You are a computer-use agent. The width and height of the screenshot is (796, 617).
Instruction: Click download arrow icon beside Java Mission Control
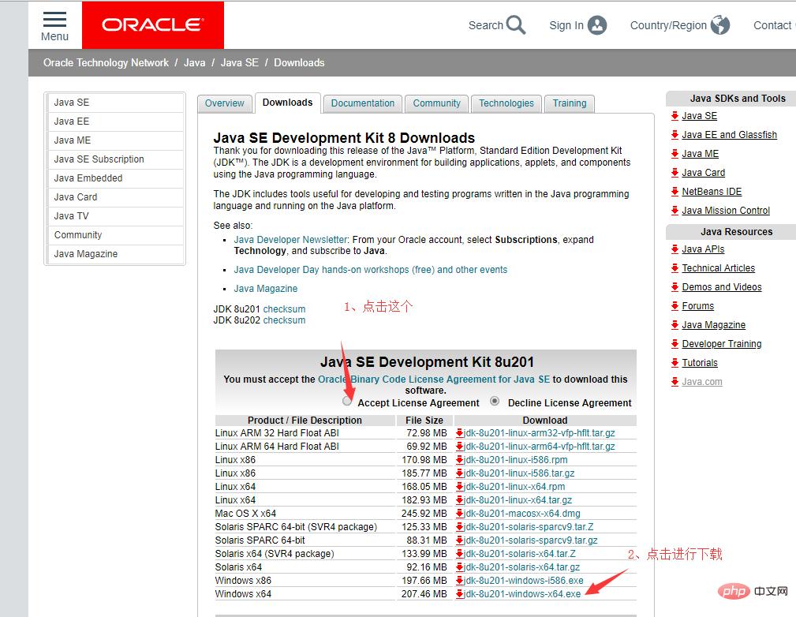click(x=675, y=210)
